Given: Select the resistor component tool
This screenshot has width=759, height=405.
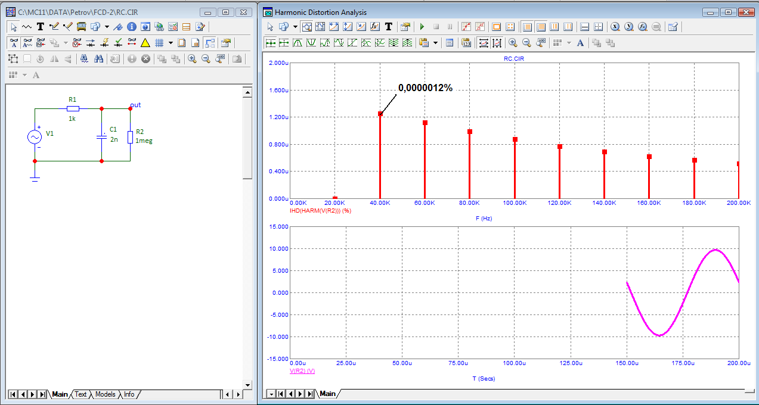Looking at the screenshot, I should coord(27,27).
